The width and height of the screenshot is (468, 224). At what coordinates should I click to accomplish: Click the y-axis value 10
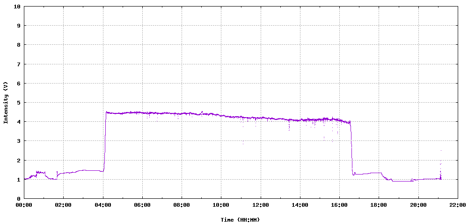[x=17, y=6]
